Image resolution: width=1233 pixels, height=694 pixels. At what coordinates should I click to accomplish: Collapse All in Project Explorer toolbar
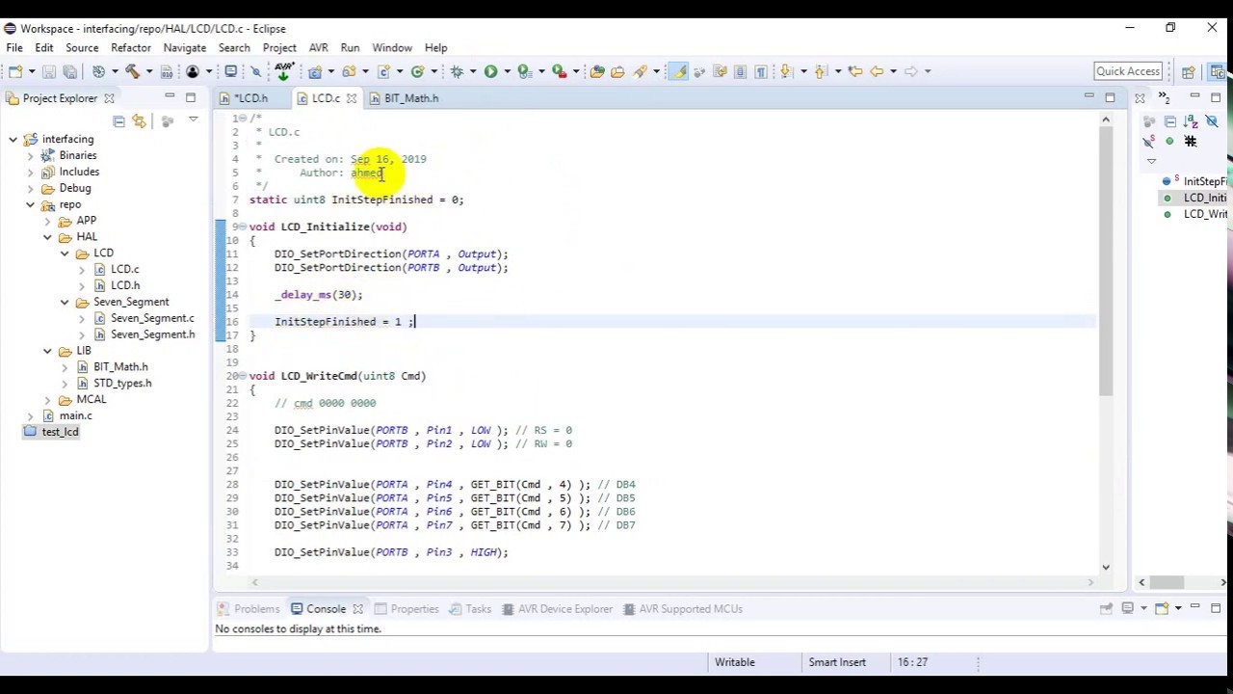click(x=118, y=121)
